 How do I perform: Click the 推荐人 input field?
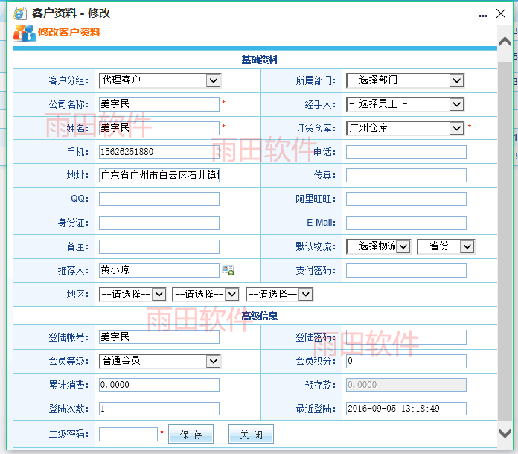click(159, 271)
